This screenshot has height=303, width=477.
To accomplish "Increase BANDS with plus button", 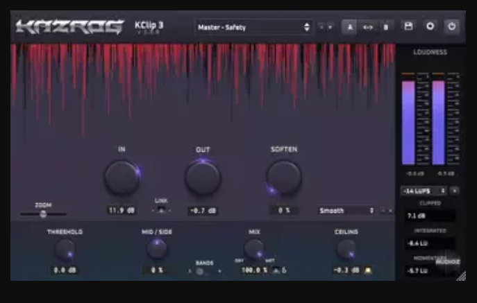I will pyautogui.click(x=219, y=271).
